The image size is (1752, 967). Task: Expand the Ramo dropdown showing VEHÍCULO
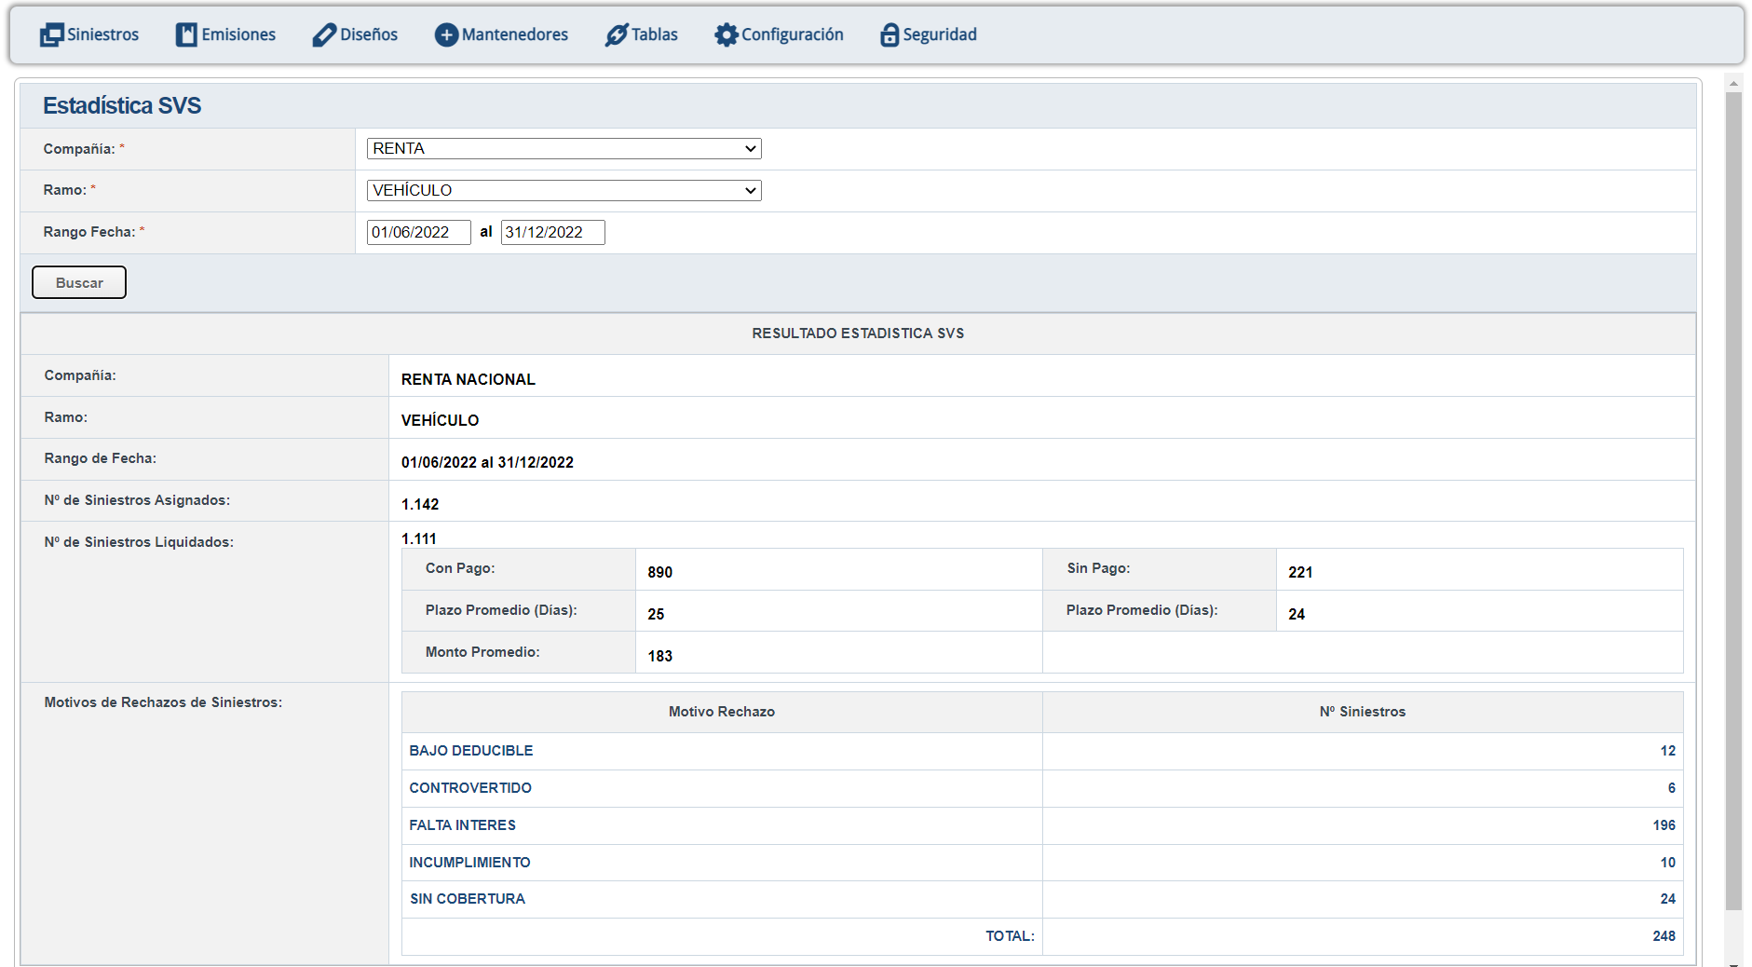pos(564,191)
